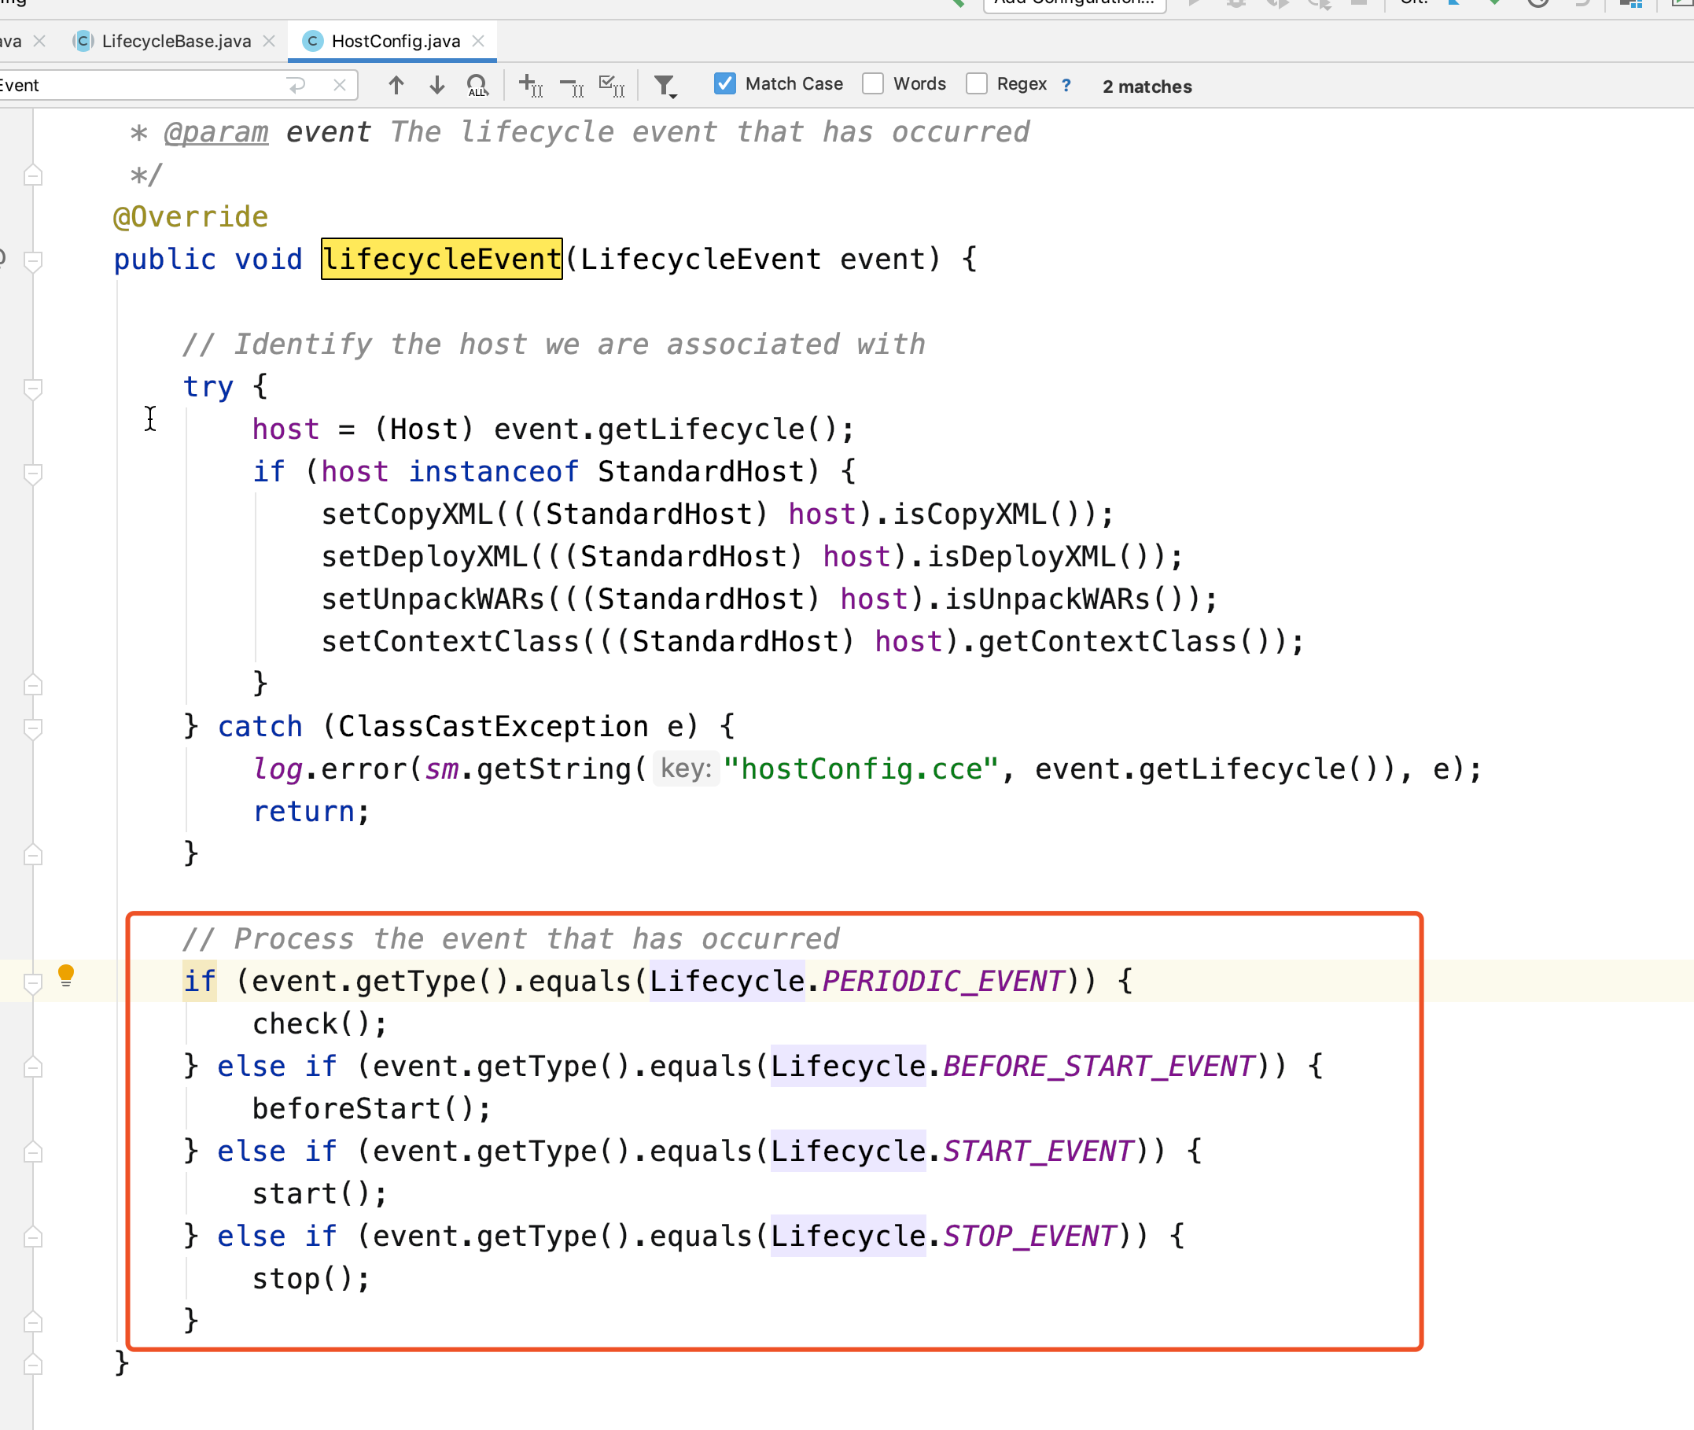Click inside the search text field
Screen dimensions: 1694x1430
point(146,85)
